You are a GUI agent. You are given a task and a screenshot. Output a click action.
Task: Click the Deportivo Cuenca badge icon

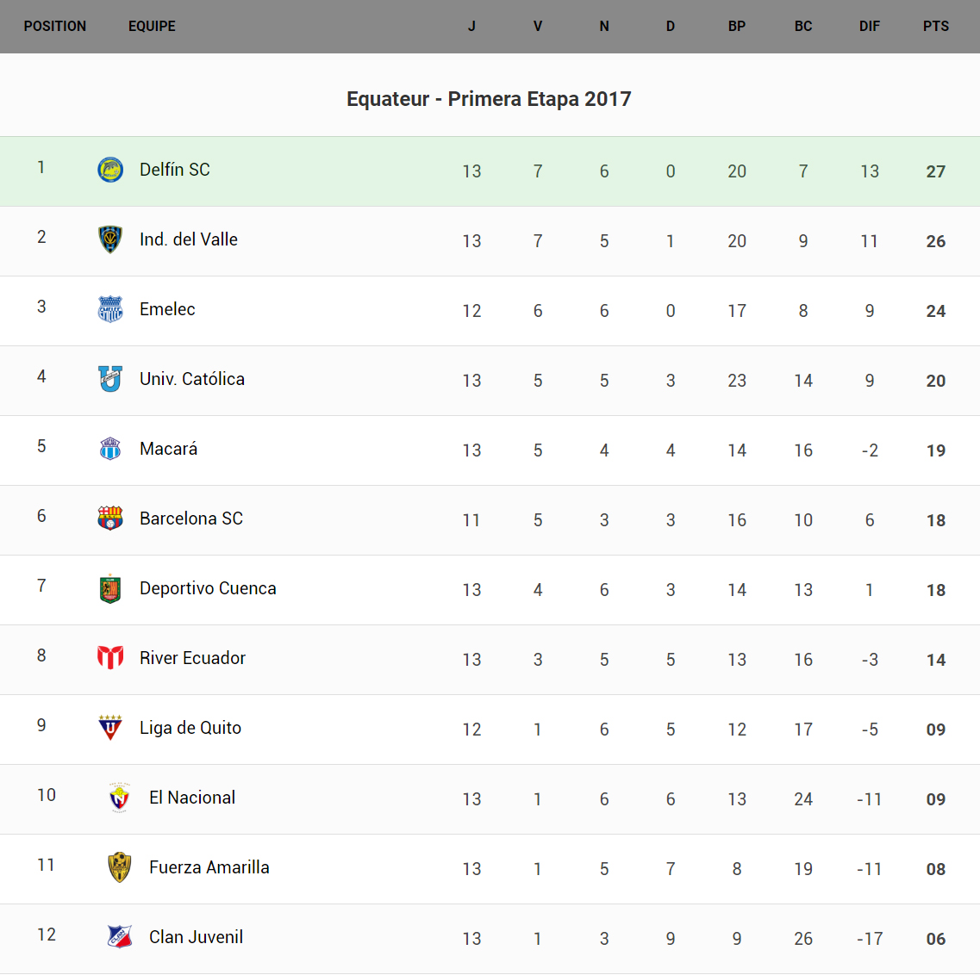click(110, 588)
